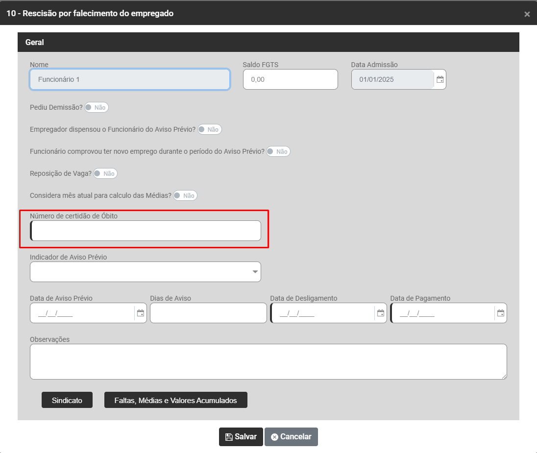Click the Número de certidão de Óbito field
Image resolution: width=537 pixels, height=453 pixels.
pyautogui.click(x=146, y=231)
